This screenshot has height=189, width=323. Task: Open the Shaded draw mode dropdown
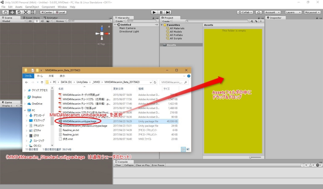pos(14,21)
